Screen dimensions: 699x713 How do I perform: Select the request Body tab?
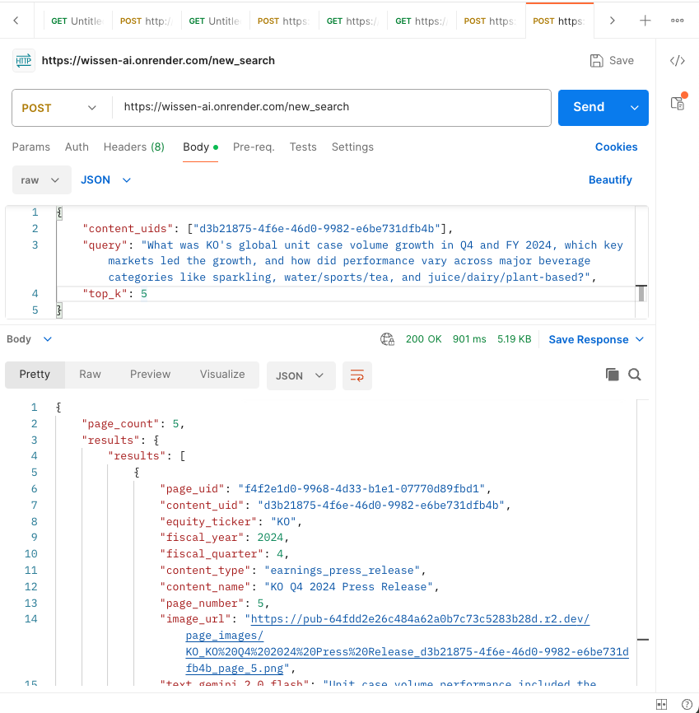[200, 147]
